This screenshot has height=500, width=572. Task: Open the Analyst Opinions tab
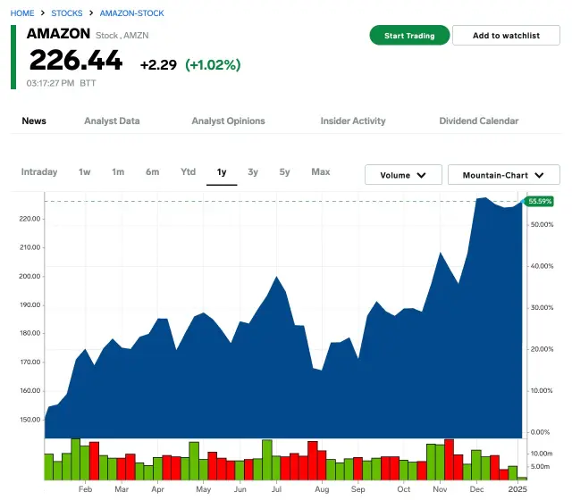(x=228, y=121)
